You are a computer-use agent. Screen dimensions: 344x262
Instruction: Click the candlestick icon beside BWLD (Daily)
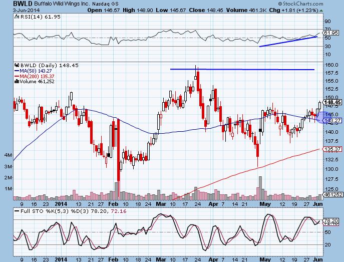pos(17,65)
